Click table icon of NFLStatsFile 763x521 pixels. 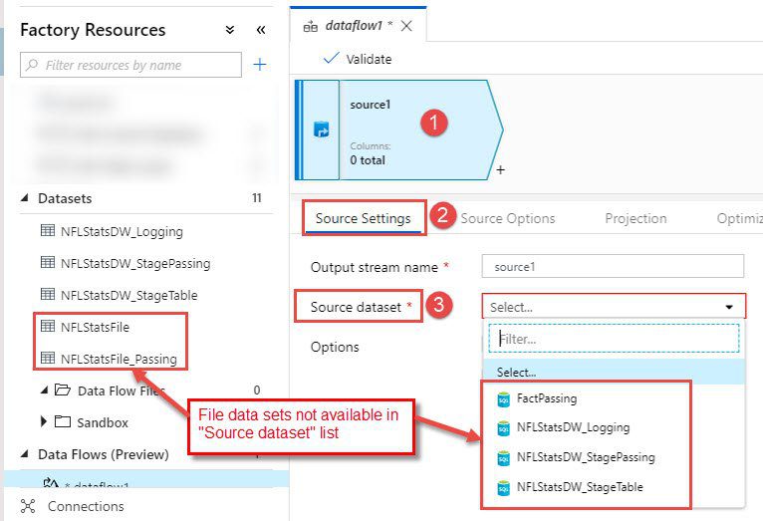[x=48, y=326]
